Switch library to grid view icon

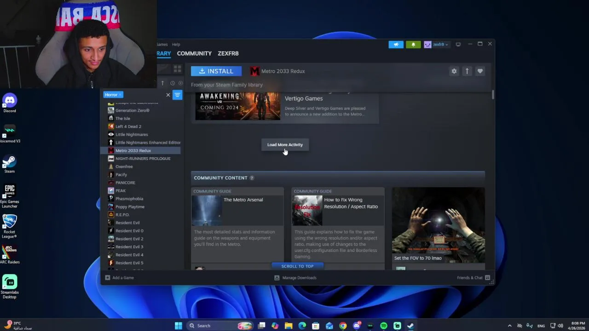[x=177, y=69]
